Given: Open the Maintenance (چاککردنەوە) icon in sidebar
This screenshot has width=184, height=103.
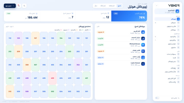Looking at the screenshot, I should coord(178,40).
